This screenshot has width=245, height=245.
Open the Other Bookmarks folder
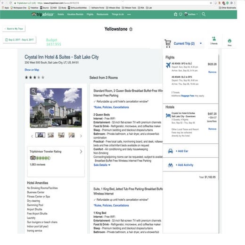(x=228, y=8)
